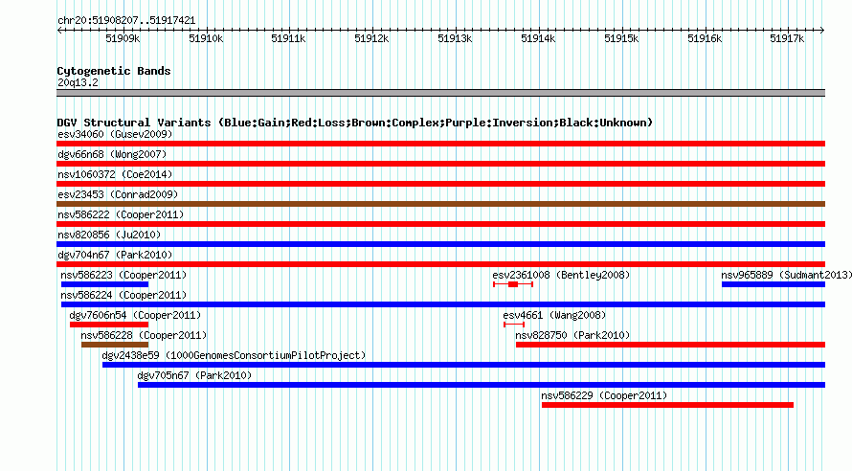Open nsv586229 (Cooper2011) variant label

[604, 395]
